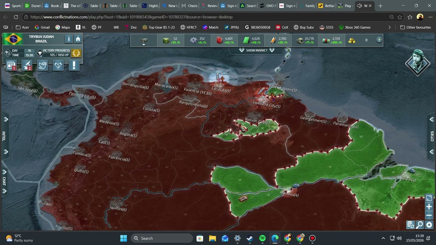Viewport: 436px width, 245px height.
Task: Switch to the Family browser tab
Action: [307, 6]
